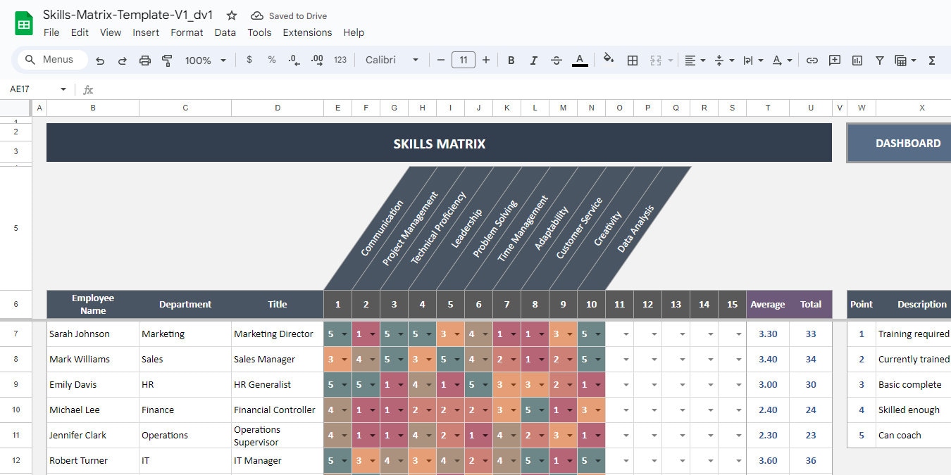Open the File menu
Screen dimensions: 951x475
tap(51, 32)
